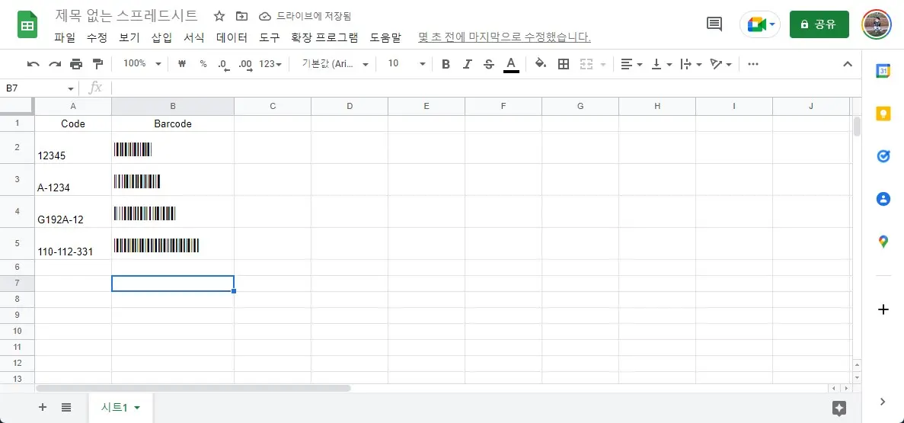
Task: Open the 데이터 menu
Action: (232, 37)
